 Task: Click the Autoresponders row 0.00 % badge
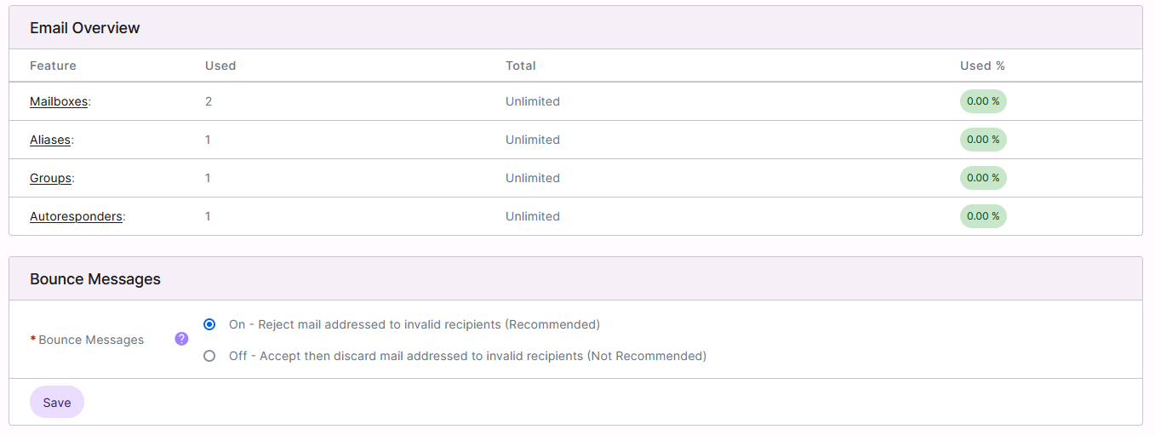click(983, 216)
